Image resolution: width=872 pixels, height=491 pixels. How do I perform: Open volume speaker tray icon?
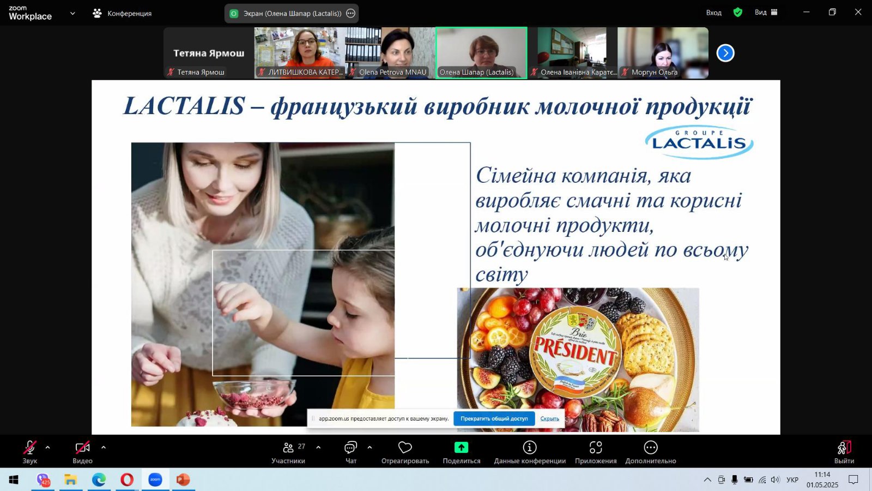pyautogui.click(x=776, y=480)
